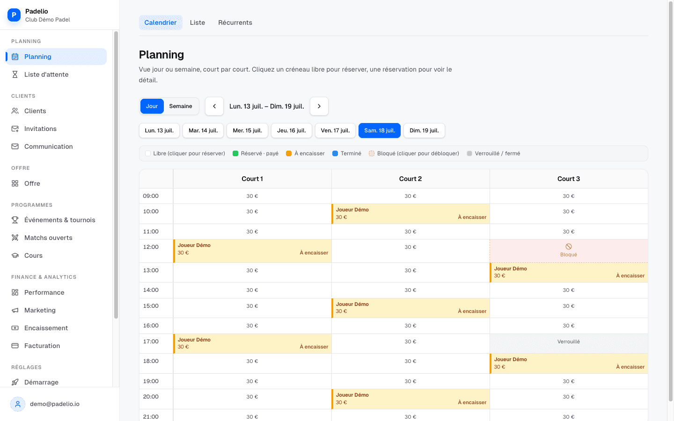Select day Jeu. 16 juil.
Viewport: 674px width, 421px height.
(292, 131)
